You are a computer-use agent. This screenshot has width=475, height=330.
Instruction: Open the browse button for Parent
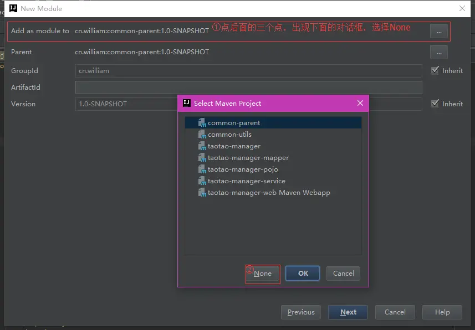click(438, 52)
